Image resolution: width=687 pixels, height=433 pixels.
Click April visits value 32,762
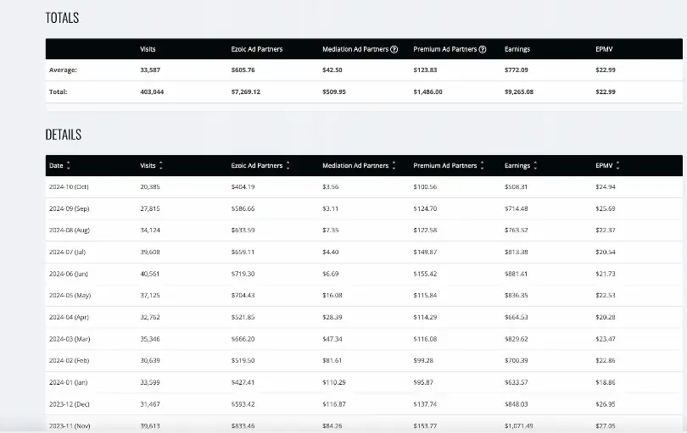[x=150, y=318]
